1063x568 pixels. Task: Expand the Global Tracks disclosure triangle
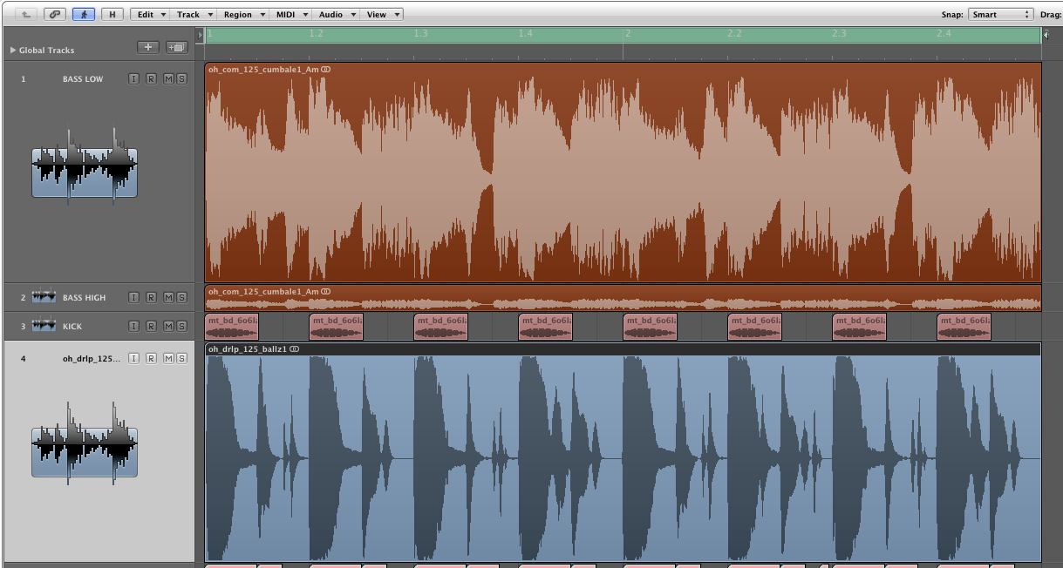(x=13, y=51)
